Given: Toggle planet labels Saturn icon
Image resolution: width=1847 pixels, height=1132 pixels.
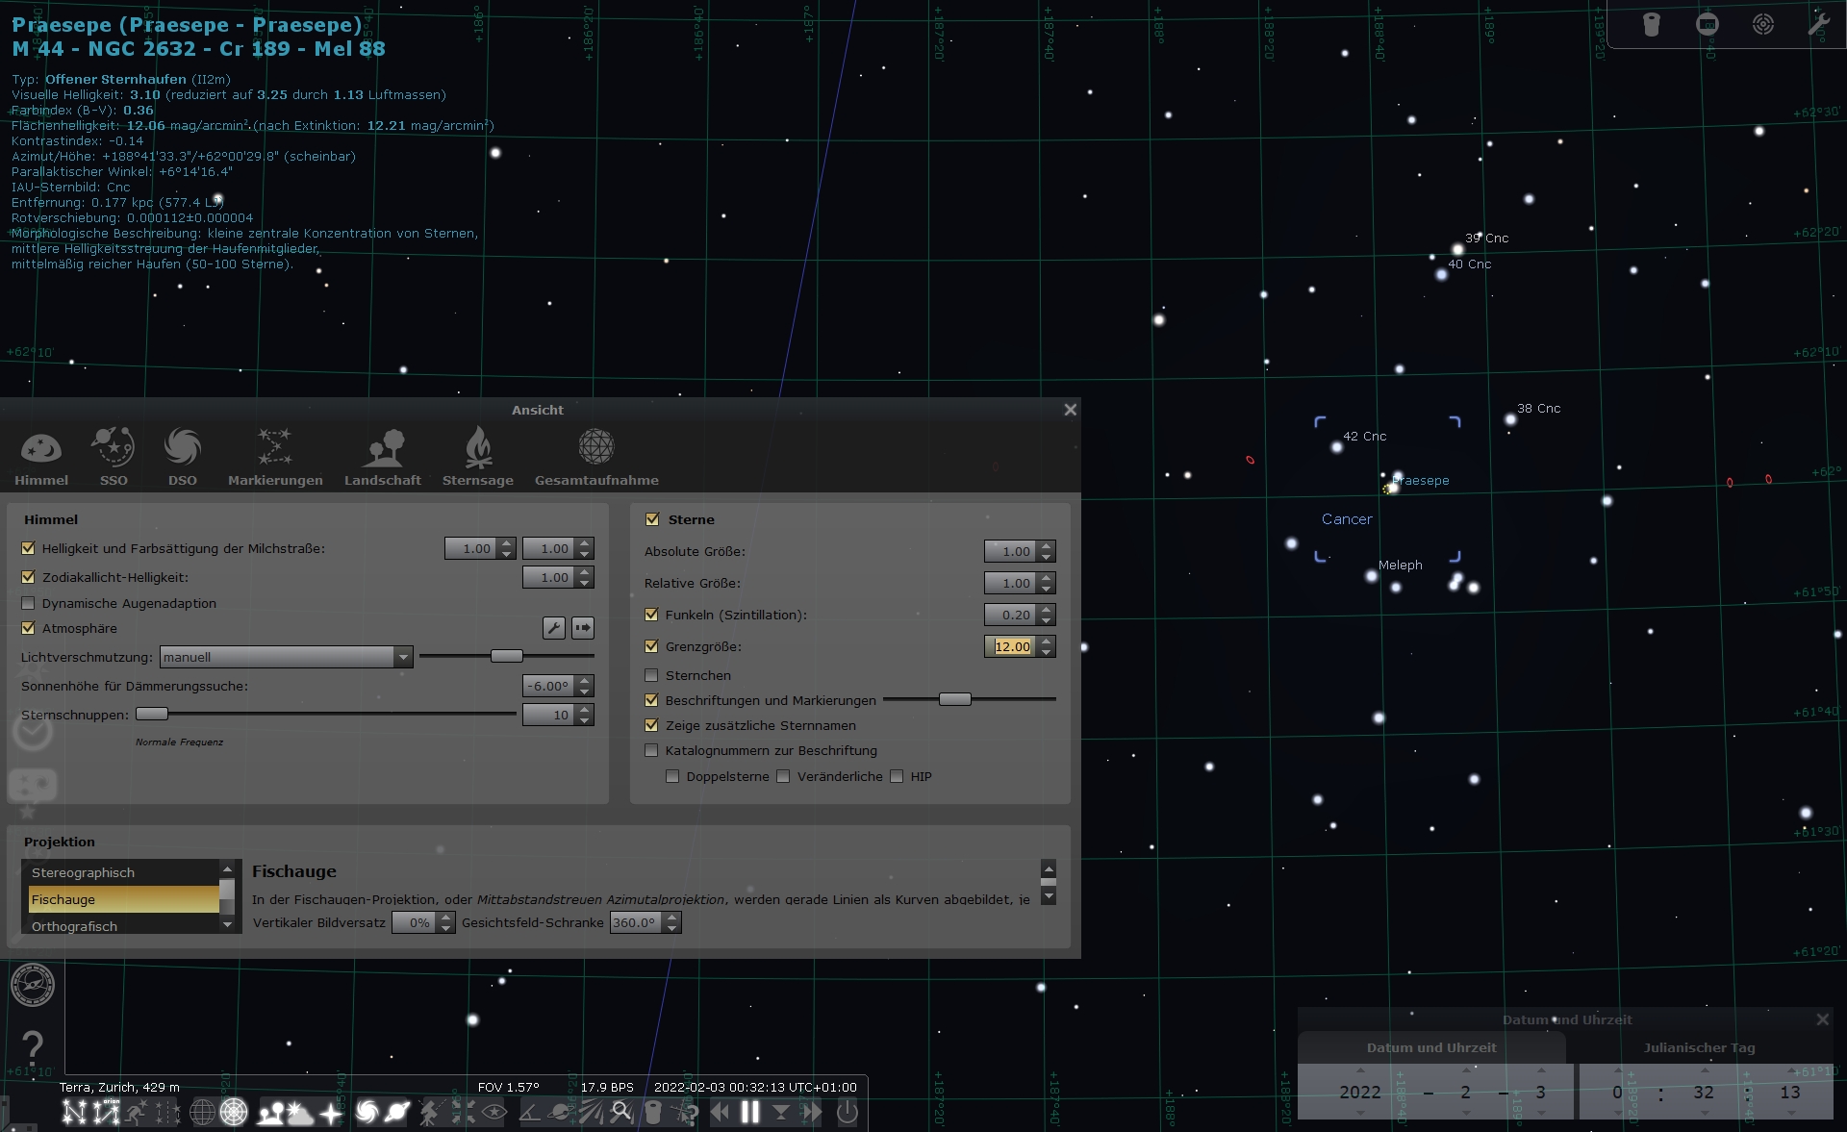Looking at the screenshot, I should [x=397, y=1113].
